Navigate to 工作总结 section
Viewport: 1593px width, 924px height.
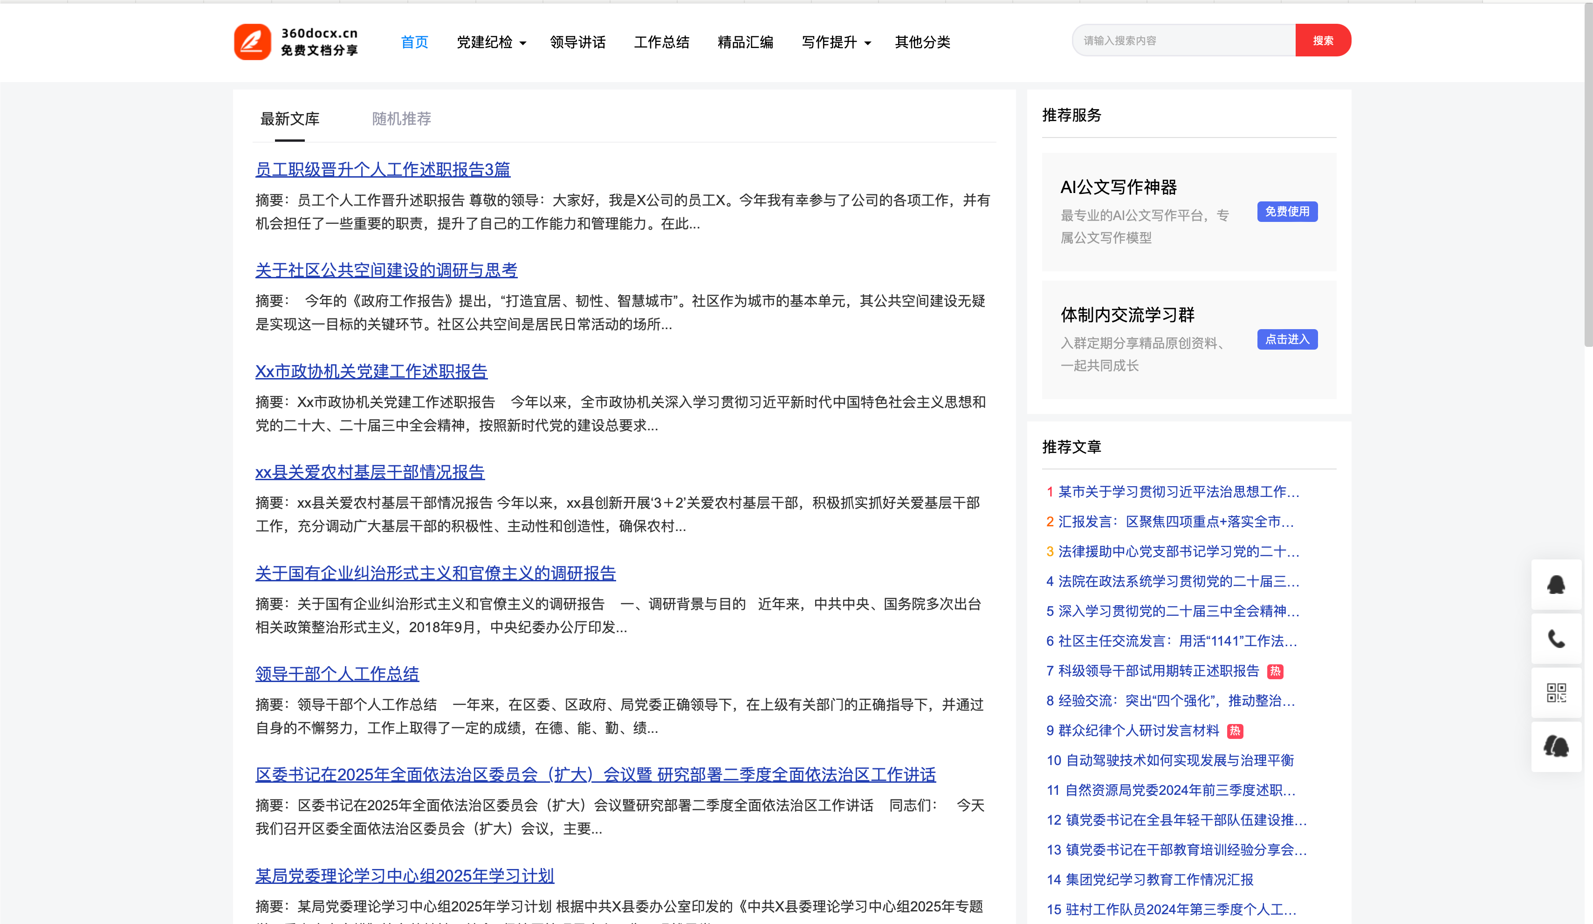click(661, 42)
